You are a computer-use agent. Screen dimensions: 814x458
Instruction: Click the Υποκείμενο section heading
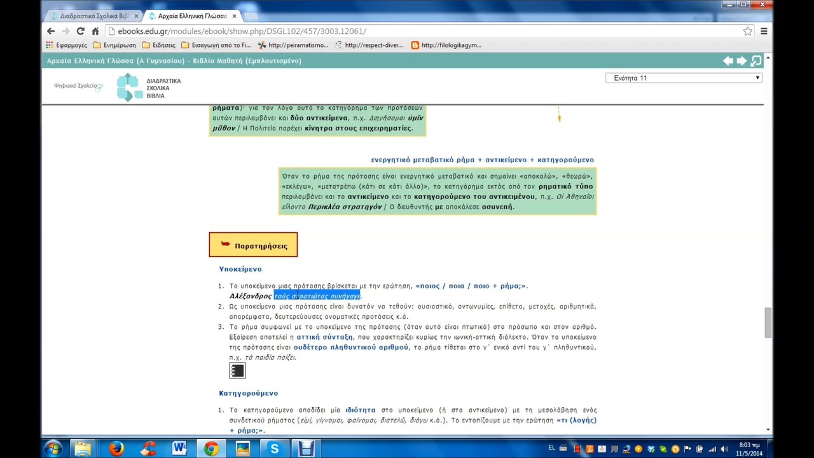pos(240,269)
